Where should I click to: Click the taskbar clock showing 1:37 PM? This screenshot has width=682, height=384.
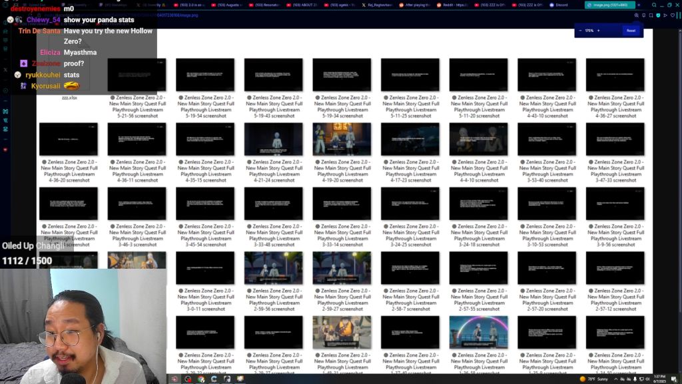coord(659,379)
